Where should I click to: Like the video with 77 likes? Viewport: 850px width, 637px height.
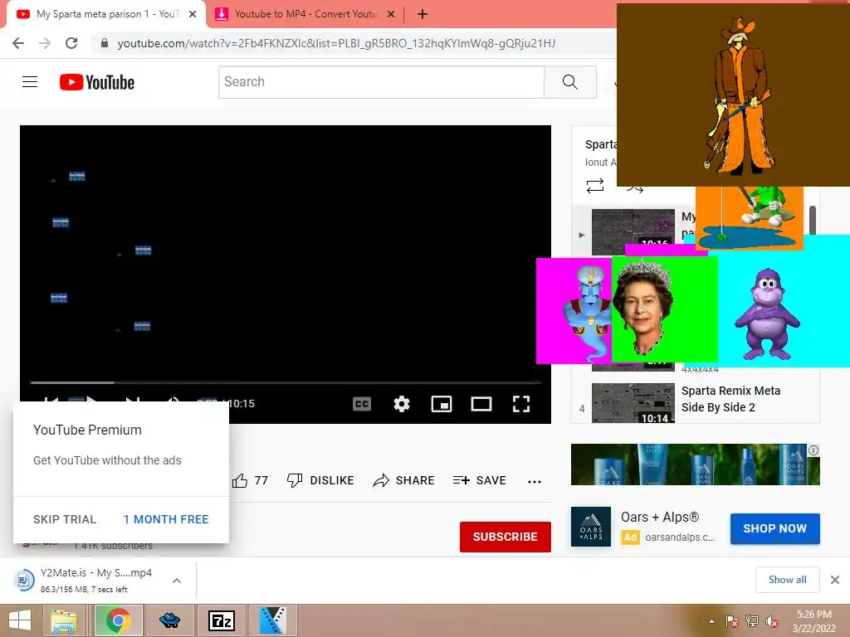[250, 480]
